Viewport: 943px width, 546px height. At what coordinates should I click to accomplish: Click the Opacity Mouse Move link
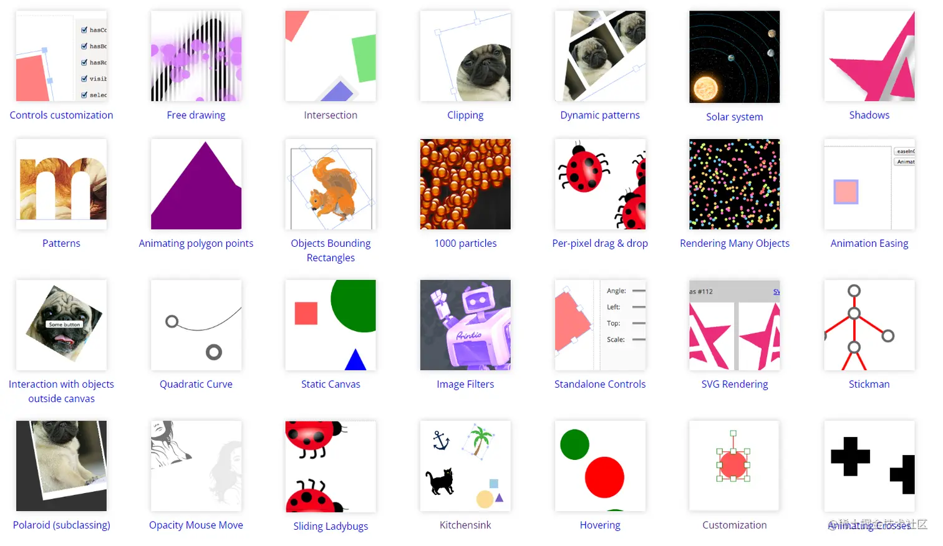pos(196,525)
